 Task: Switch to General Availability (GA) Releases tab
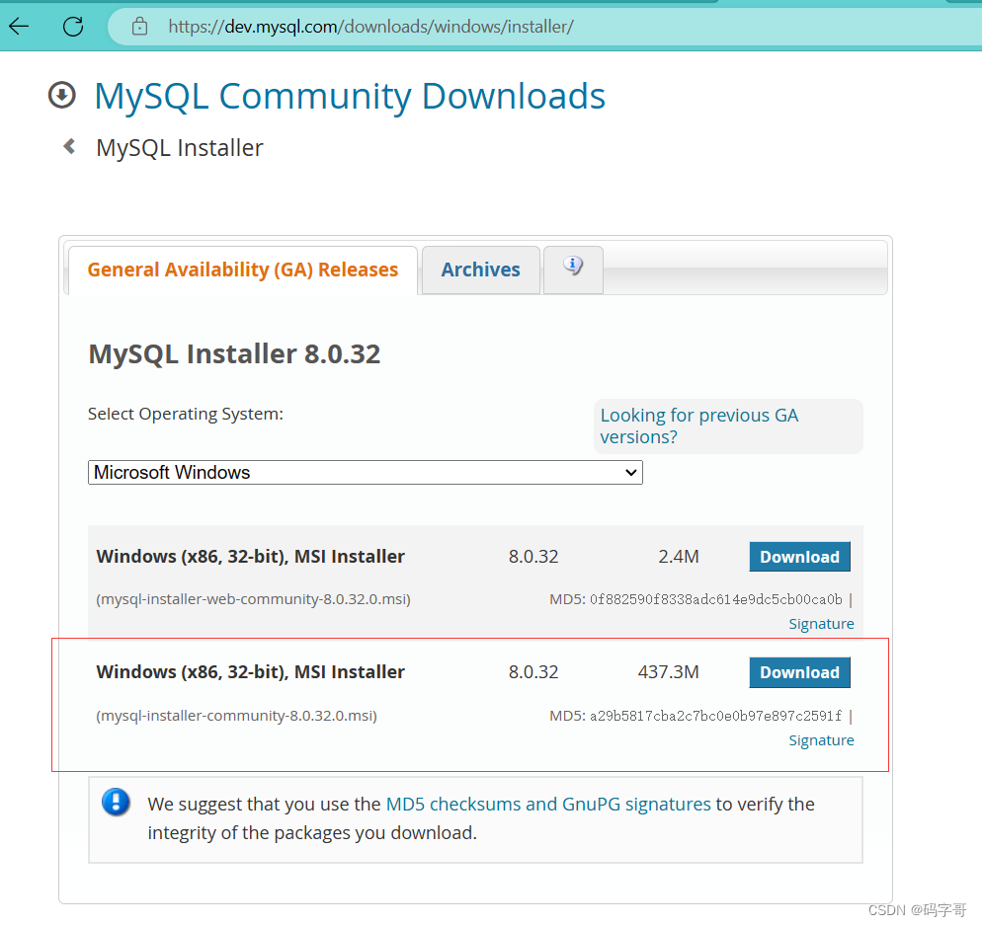point(243,270)
